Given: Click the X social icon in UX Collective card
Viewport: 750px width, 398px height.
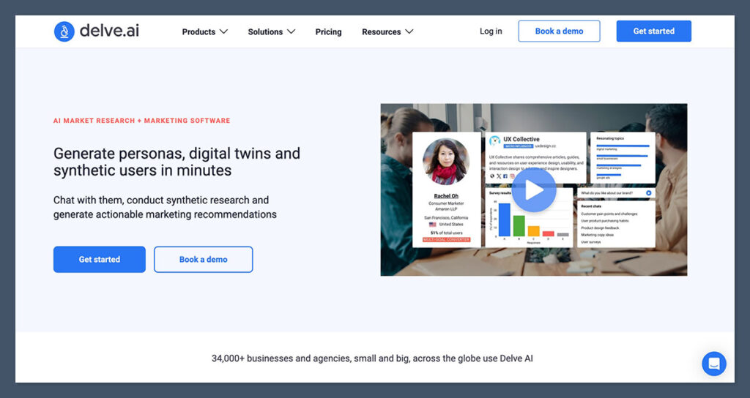Looking at the screenshot, I should pyautogui.click(x=499, y=176).
